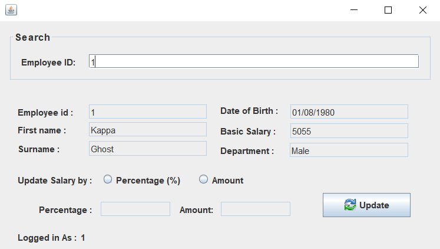The height and width of the screenshot is (249, 440).
Task: Select the Percentage (%) radio button
Action: click(108, 180)
